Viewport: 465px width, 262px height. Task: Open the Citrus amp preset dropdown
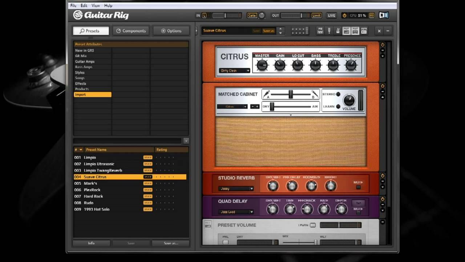235,71
